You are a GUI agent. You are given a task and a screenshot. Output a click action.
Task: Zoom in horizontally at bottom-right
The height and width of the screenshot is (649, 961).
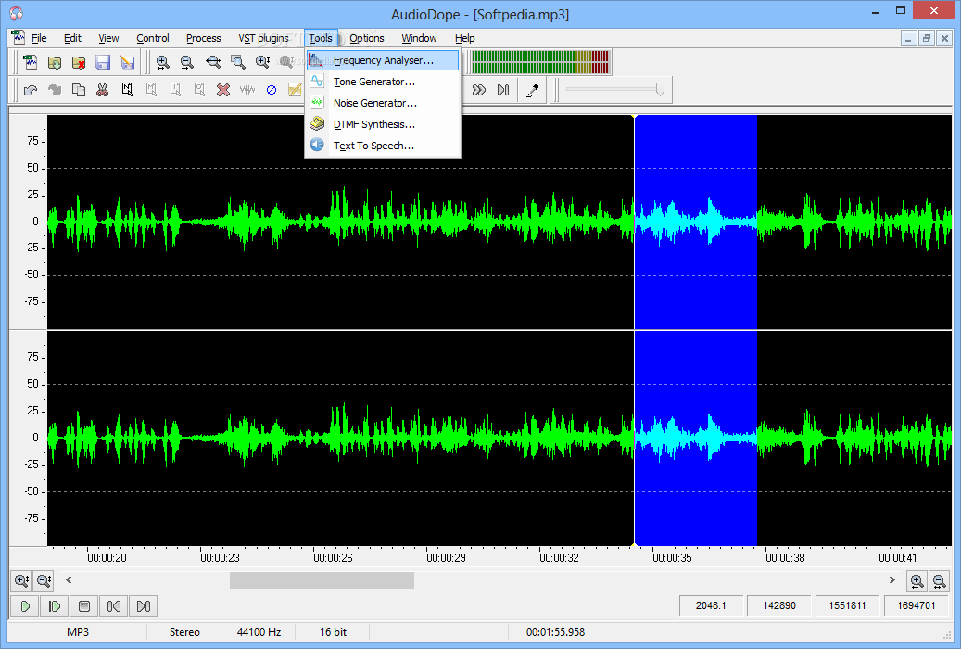(x=917, y=580)
